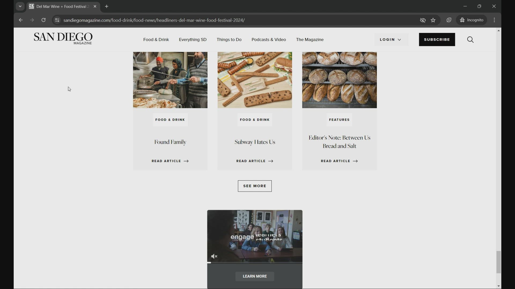515x289 pixels.
Task: Click the SEE MORE button
Action: tap(255, 186)
